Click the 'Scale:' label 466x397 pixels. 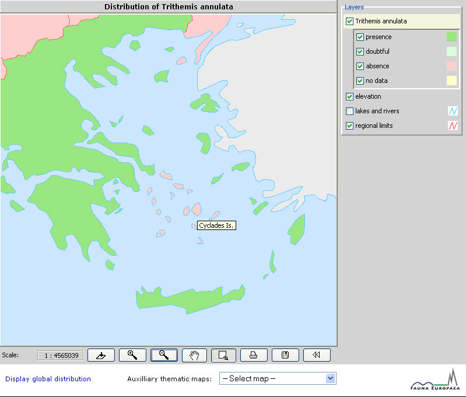pos(10,355)
